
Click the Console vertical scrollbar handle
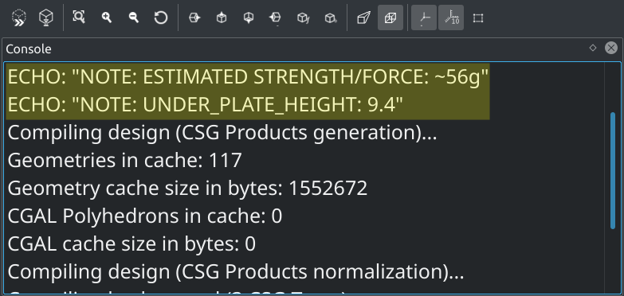[613, 171]
